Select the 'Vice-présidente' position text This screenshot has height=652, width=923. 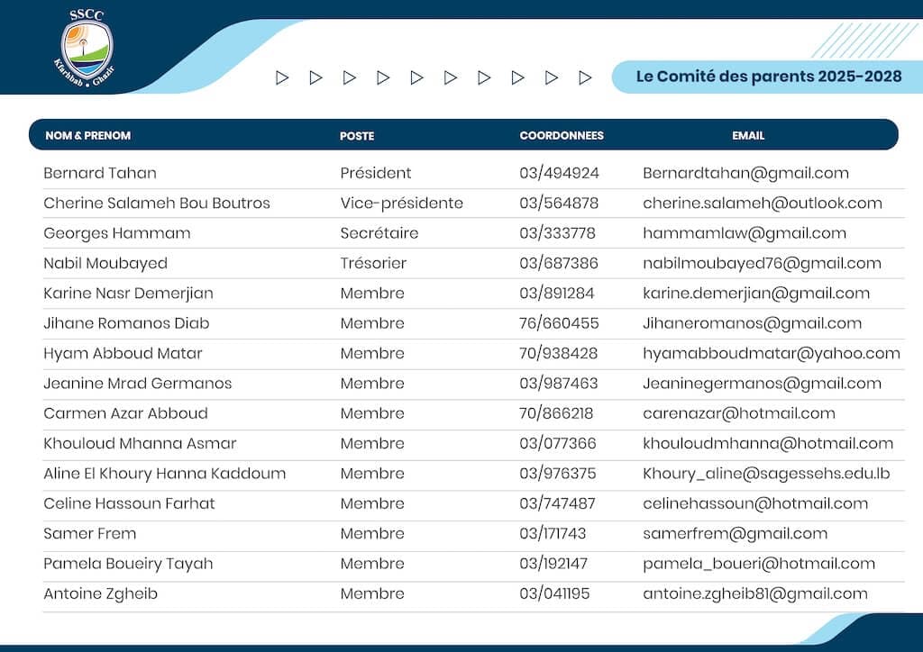tap(401, 203)
